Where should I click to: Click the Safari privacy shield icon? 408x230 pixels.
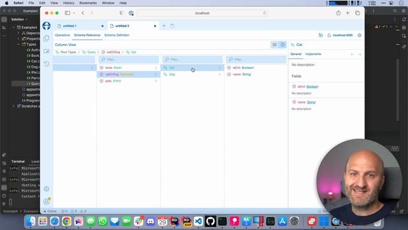click(121, 13)
